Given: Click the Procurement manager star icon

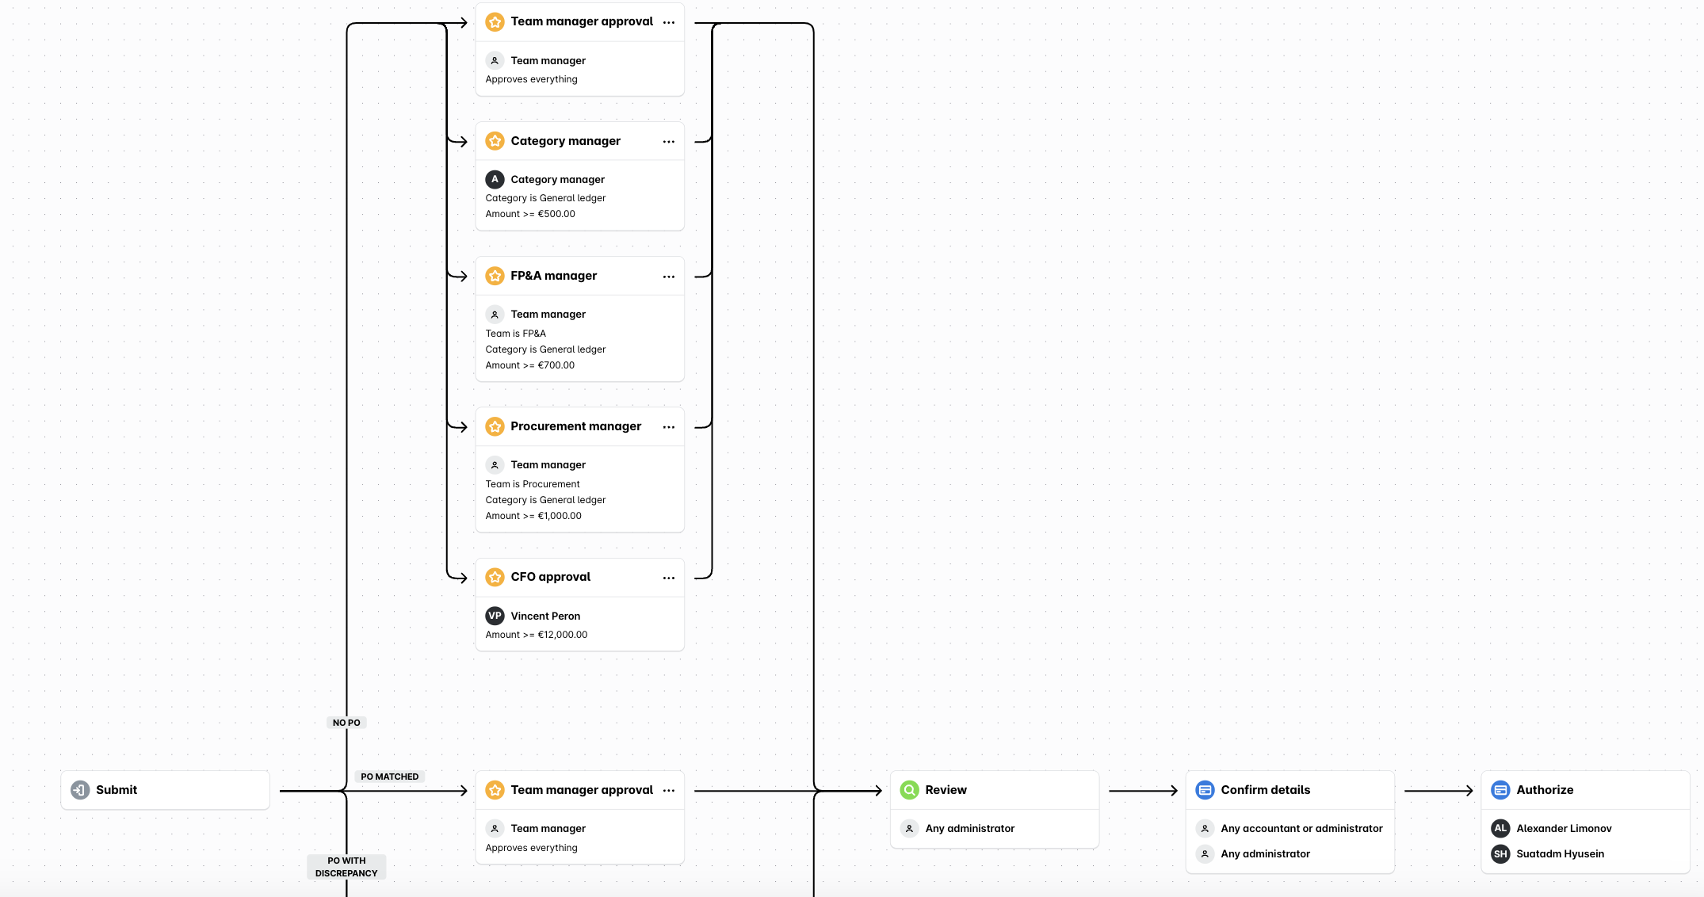Looking at the screenshot, I should point(495,426).
